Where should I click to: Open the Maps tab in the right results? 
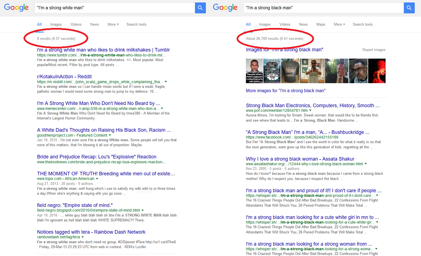click(321, 25)
